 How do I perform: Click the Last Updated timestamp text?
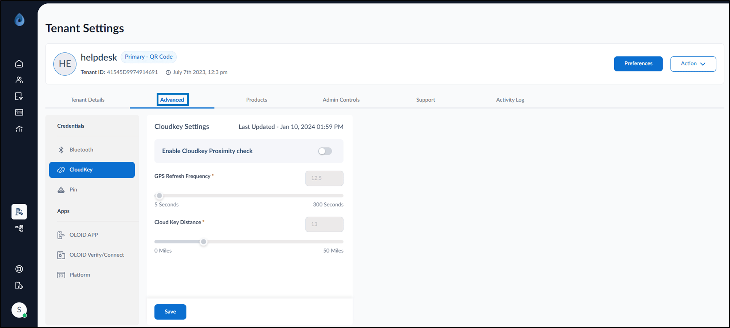291,127
